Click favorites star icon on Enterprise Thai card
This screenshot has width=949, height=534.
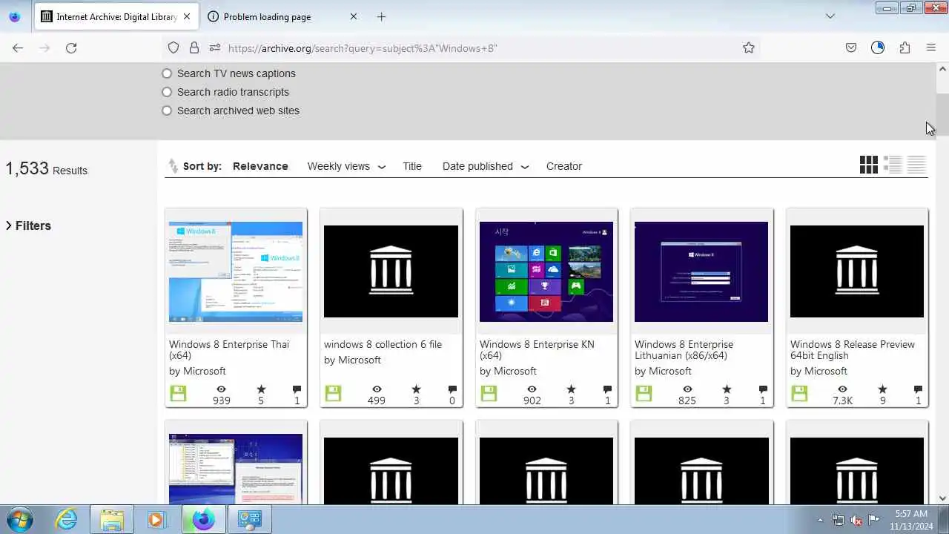[261, 389]
